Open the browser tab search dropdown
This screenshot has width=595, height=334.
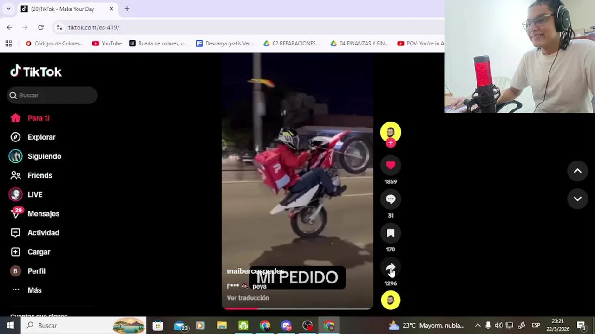point(8,9)
